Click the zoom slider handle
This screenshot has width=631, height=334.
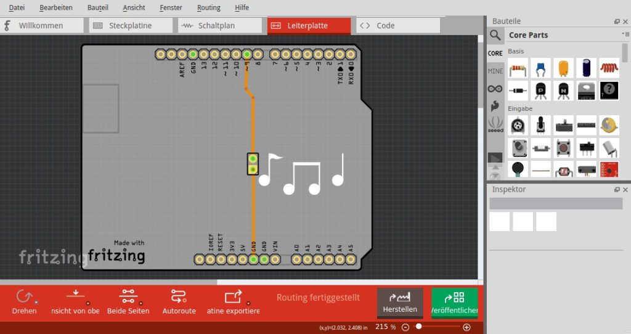tap(419, 327)
